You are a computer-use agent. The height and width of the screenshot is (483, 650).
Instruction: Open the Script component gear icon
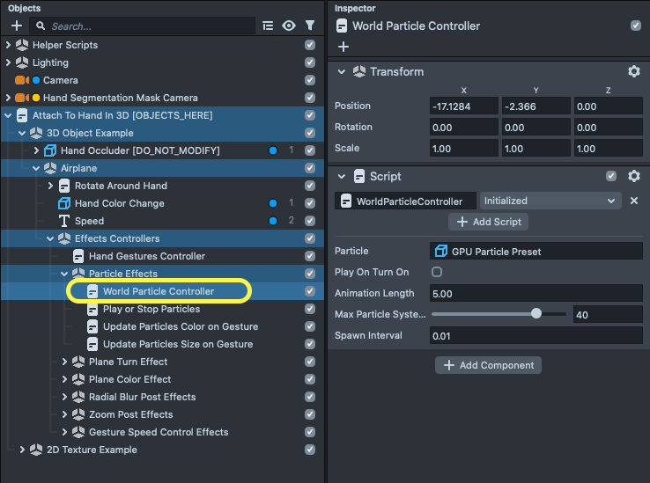[x=633, y=176]
